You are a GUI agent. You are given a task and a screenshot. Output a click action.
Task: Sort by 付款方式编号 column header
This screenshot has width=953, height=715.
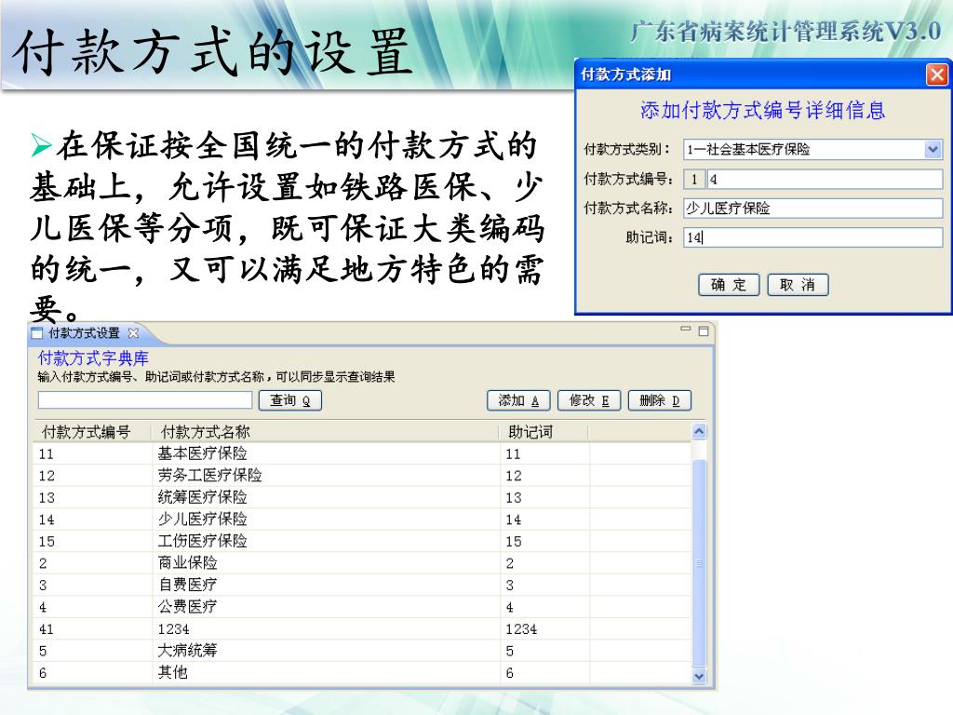(92, 432)
